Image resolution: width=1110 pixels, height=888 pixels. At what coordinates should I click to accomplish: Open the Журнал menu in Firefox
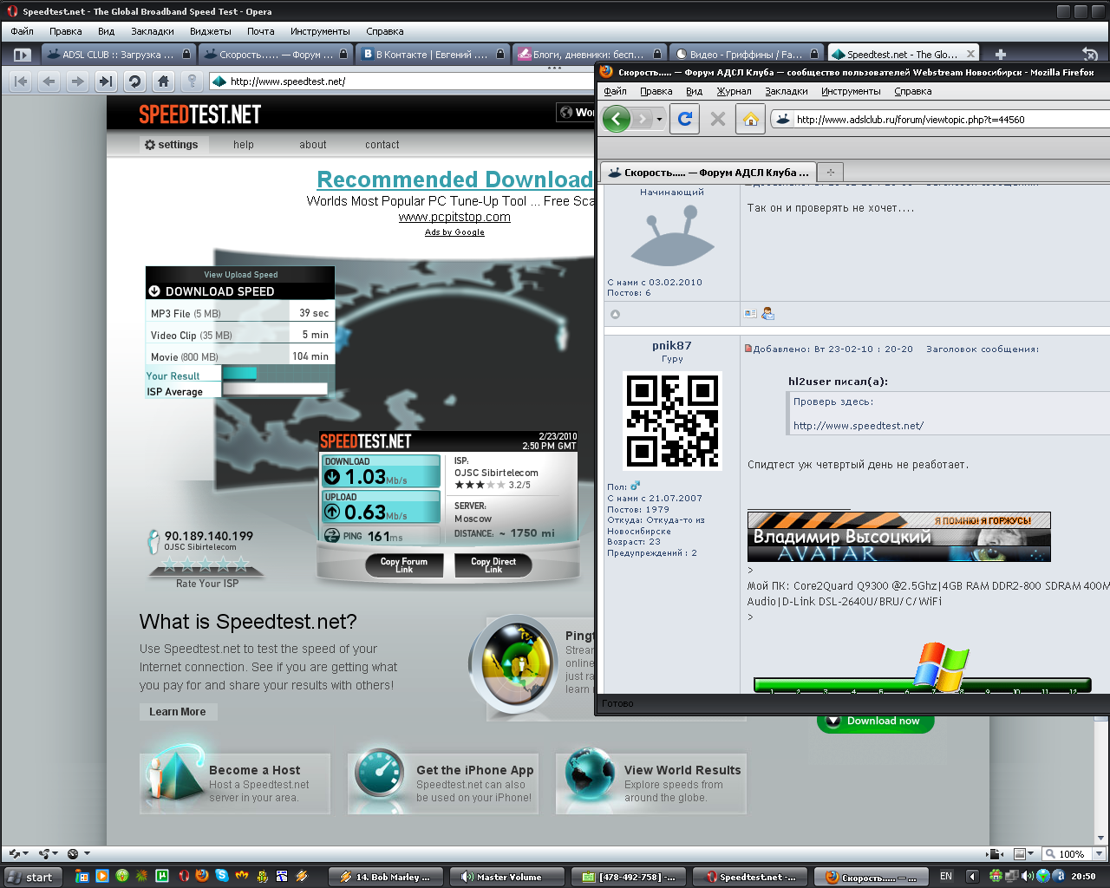[x=734, y=91]
